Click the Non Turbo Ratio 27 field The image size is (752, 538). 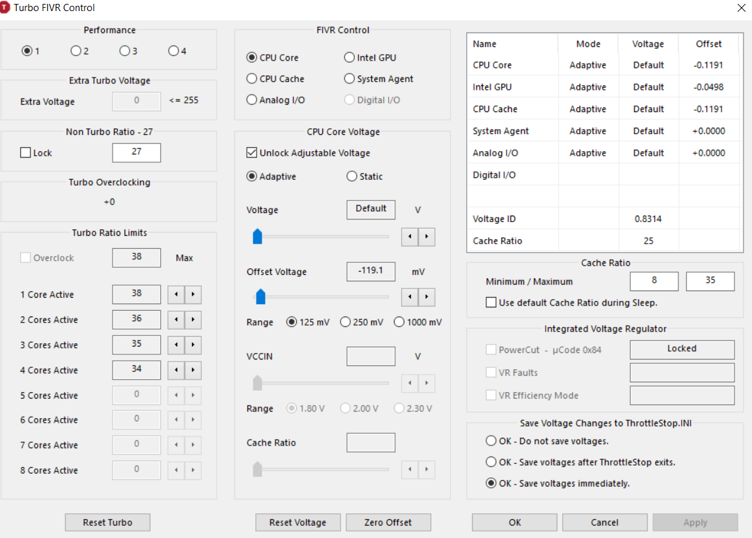136,152
